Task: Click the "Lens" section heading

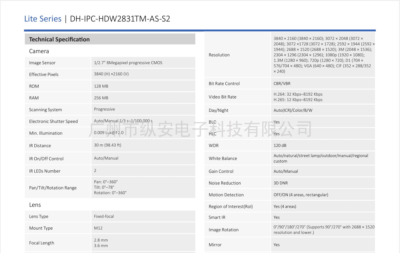Action: tap(35, 205)
